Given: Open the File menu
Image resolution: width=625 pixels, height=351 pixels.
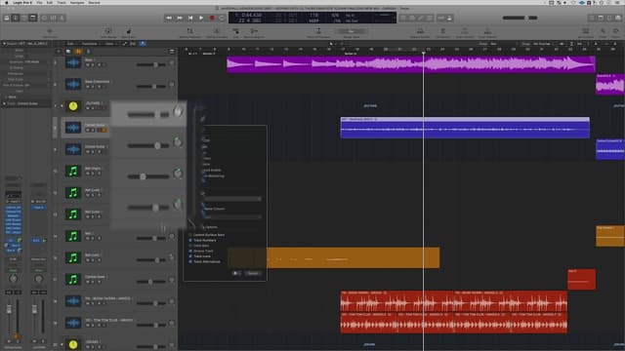Looking at the screenshot, I should point(39,2).
